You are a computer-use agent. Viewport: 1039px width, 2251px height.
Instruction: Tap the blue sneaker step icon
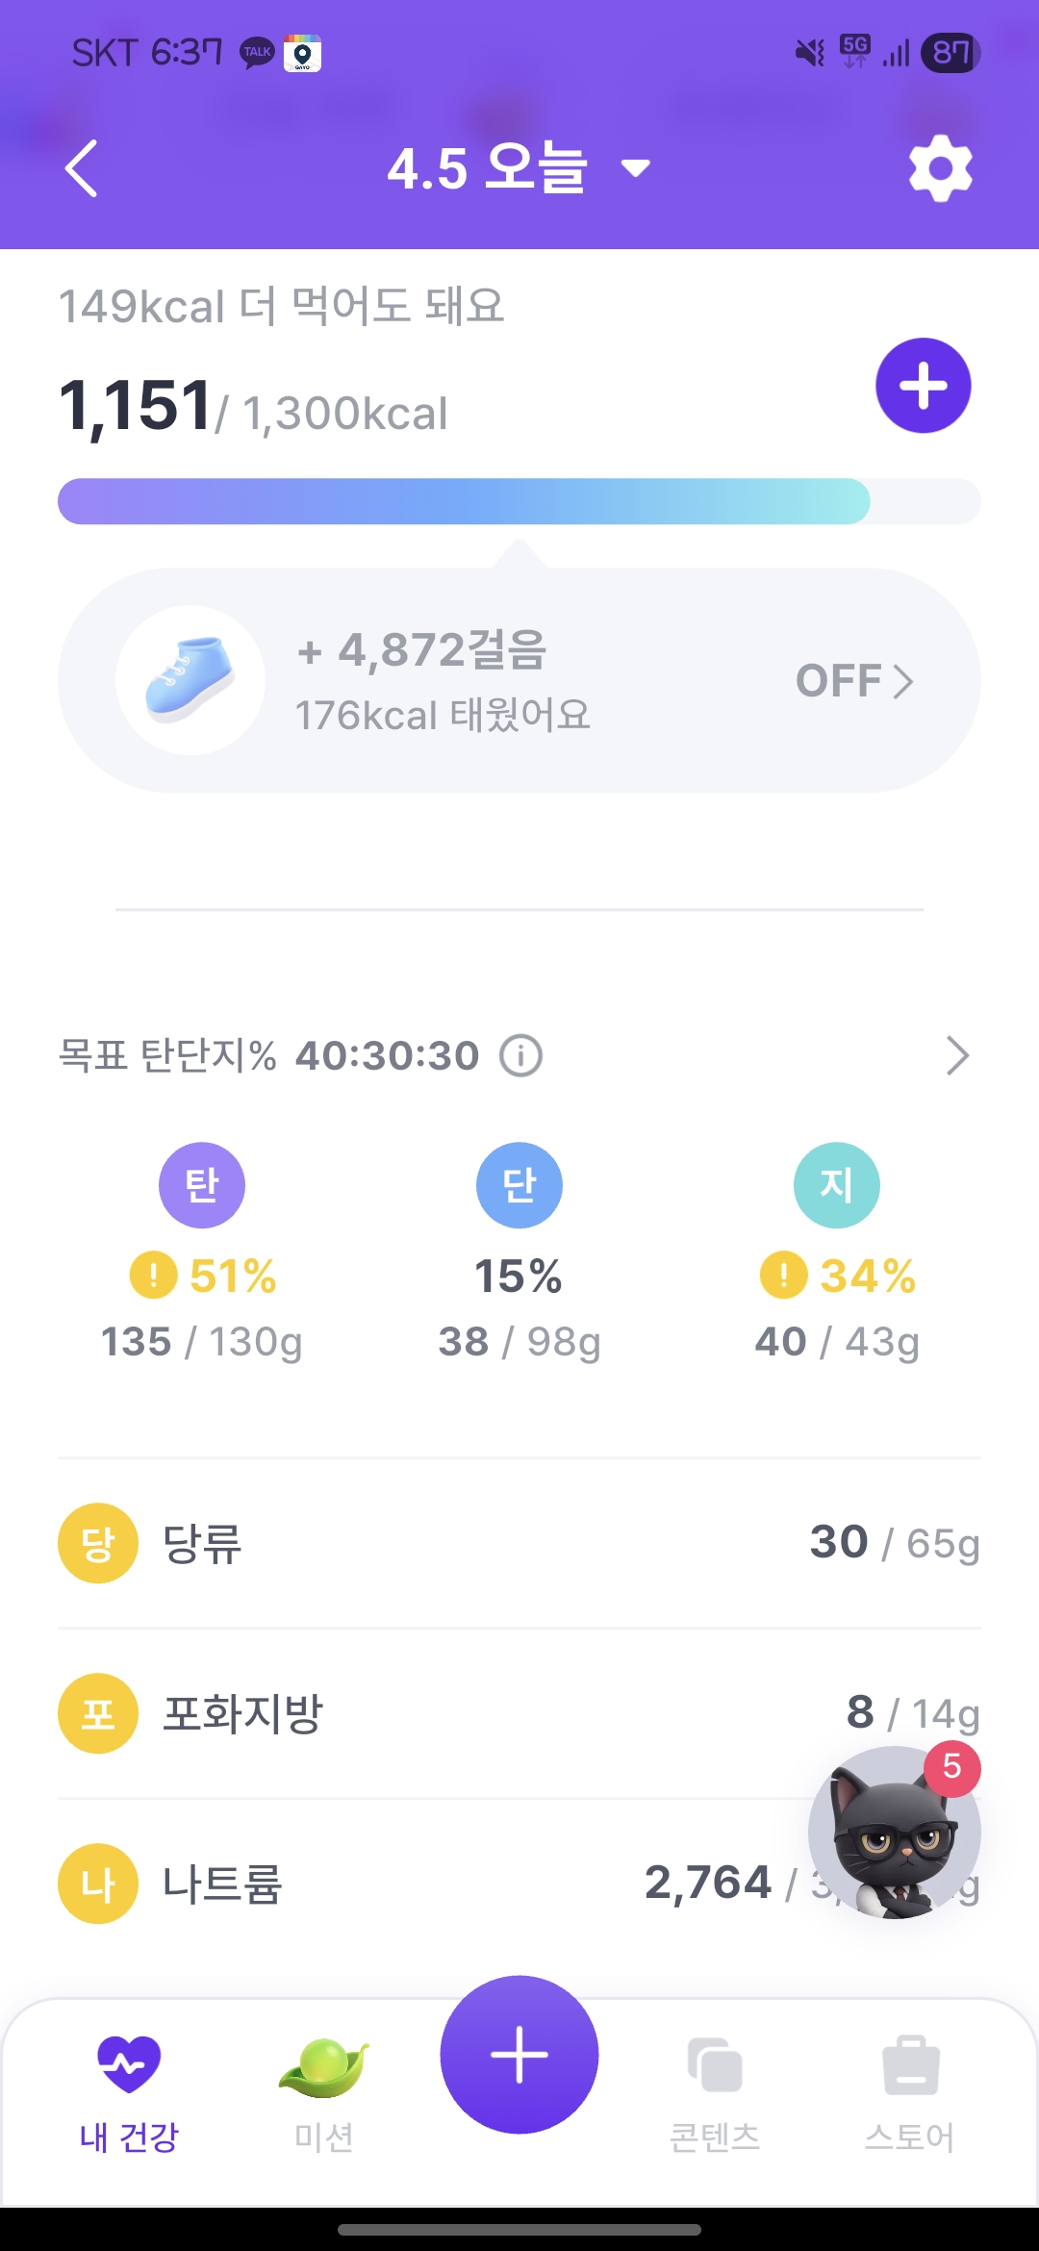click(190, 680)
